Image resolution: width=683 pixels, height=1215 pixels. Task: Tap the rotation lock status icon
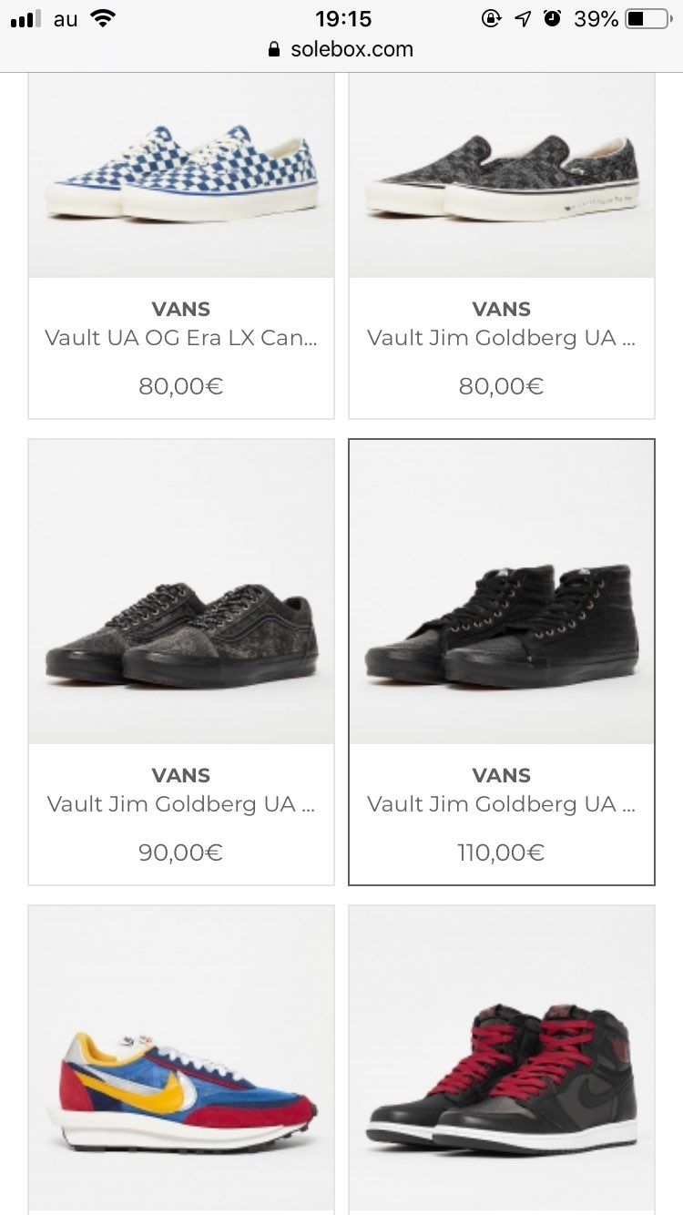coord(492,18)
